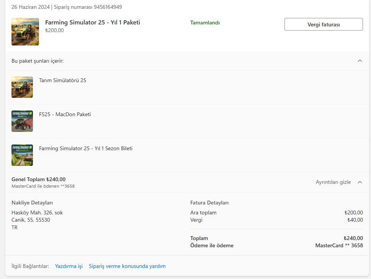Collapse the 'Bu paket şunları içerir' chevron

pyautogui.click(x=360, y=61)
